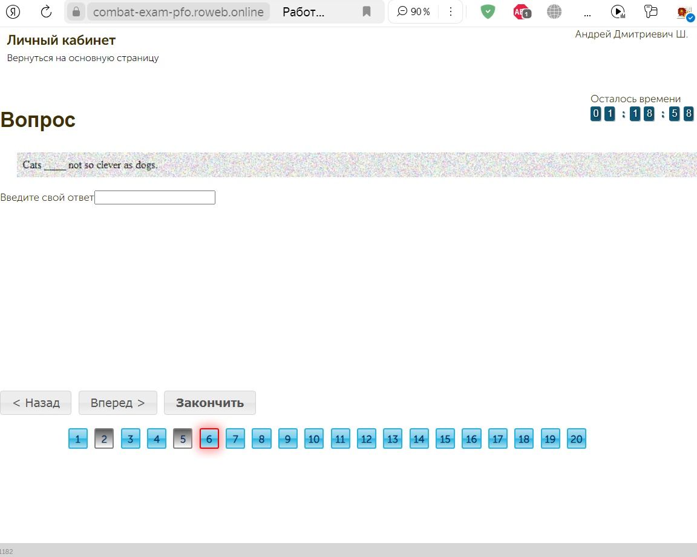Bookmark this page with the bookmark icon

(x=366, y=11)
